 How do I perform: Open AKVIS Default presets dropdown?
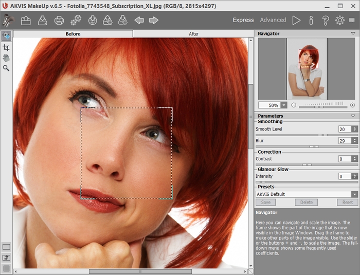click(355, 194)
